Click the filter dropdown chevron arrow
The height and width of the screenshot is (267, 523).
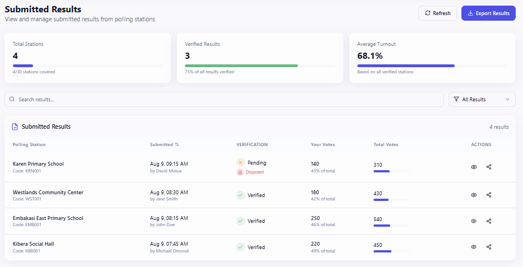tap(507, 100)
